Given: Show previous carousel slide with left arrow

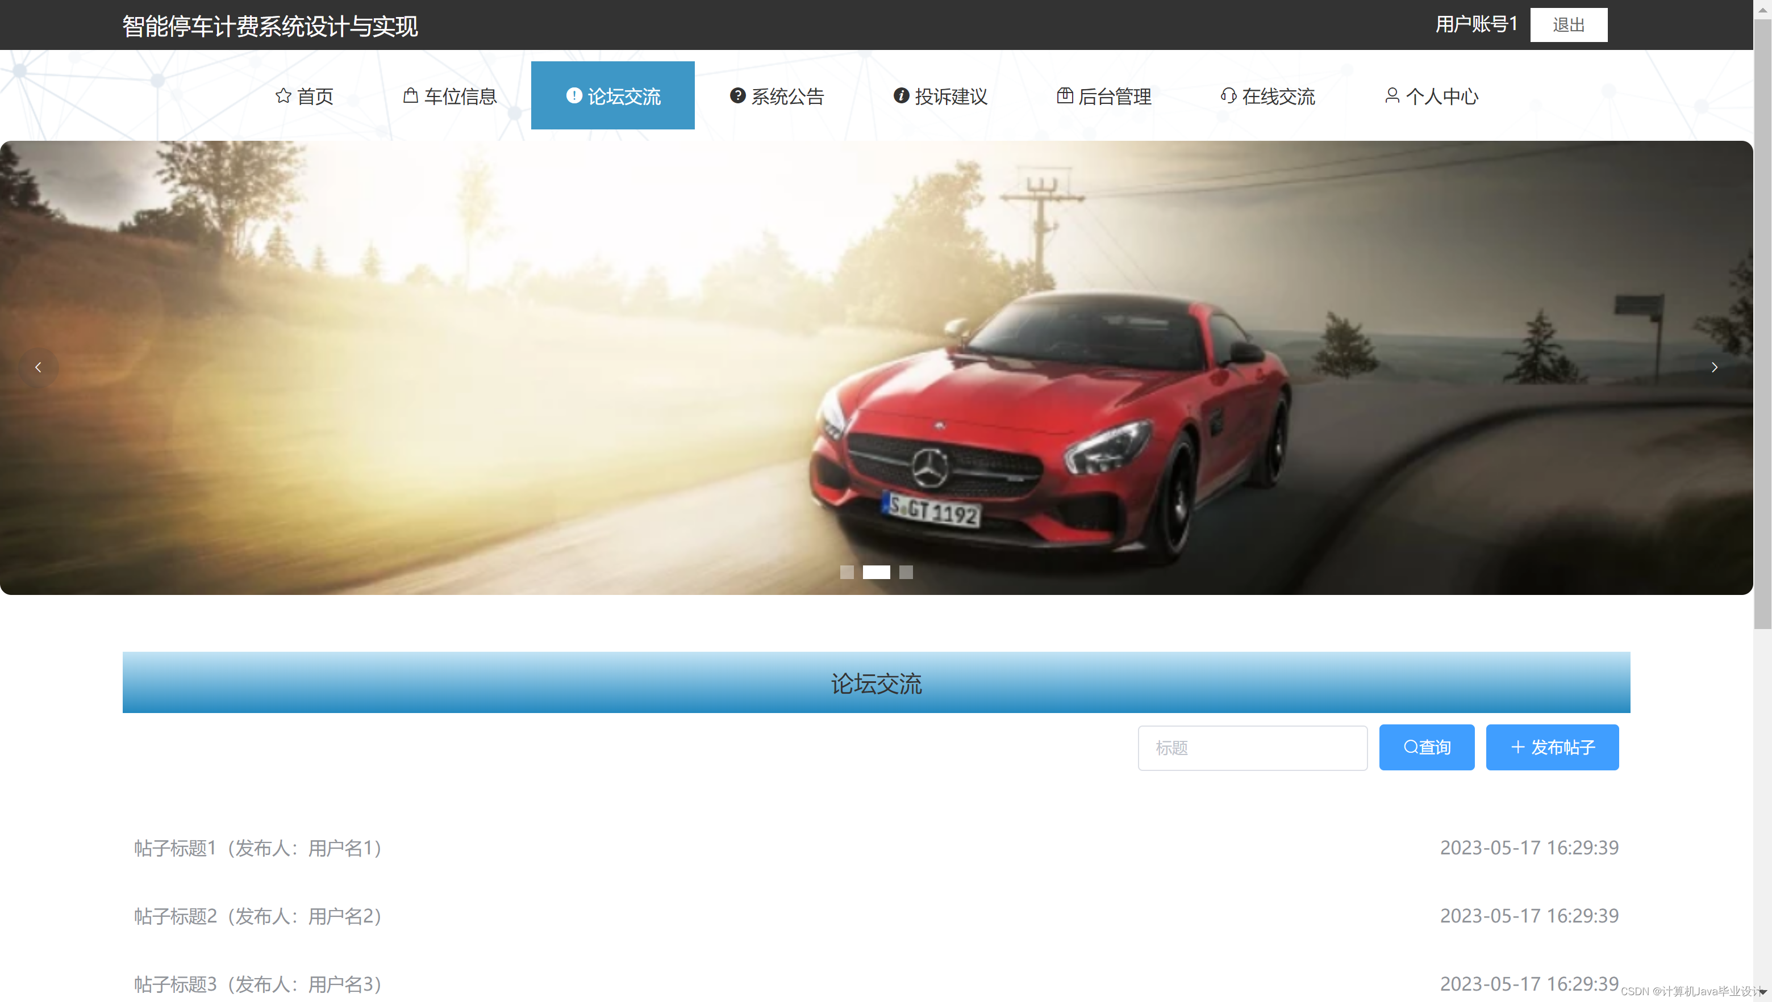Looking at the screenshot, I should click(38, 367).
